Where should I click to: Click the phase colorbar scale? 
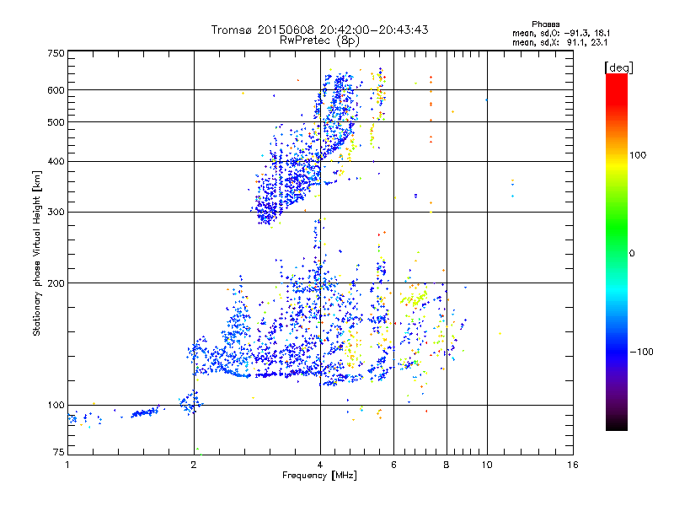617,251
